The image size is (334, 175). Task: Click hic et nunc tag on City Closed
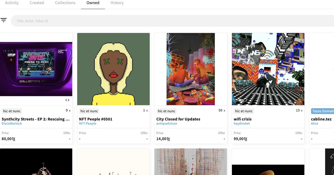(166, 111)
